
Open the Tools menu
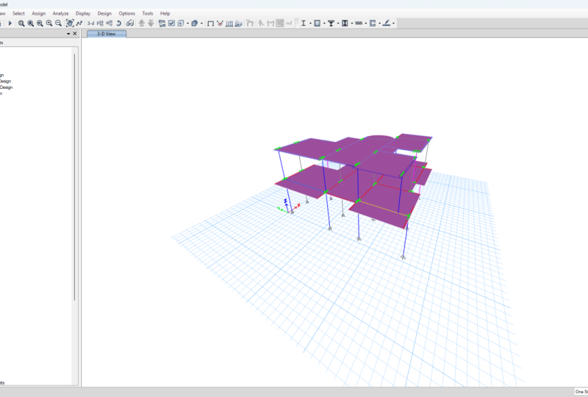pos(148,13)
